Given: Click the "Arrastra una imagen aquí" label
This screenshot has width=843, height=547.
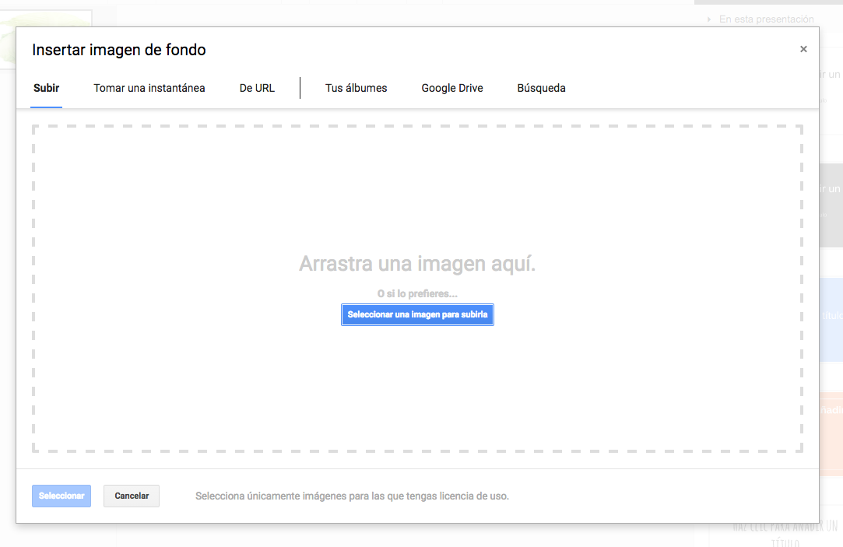Looking at the screenshot, I should (417, 264).
